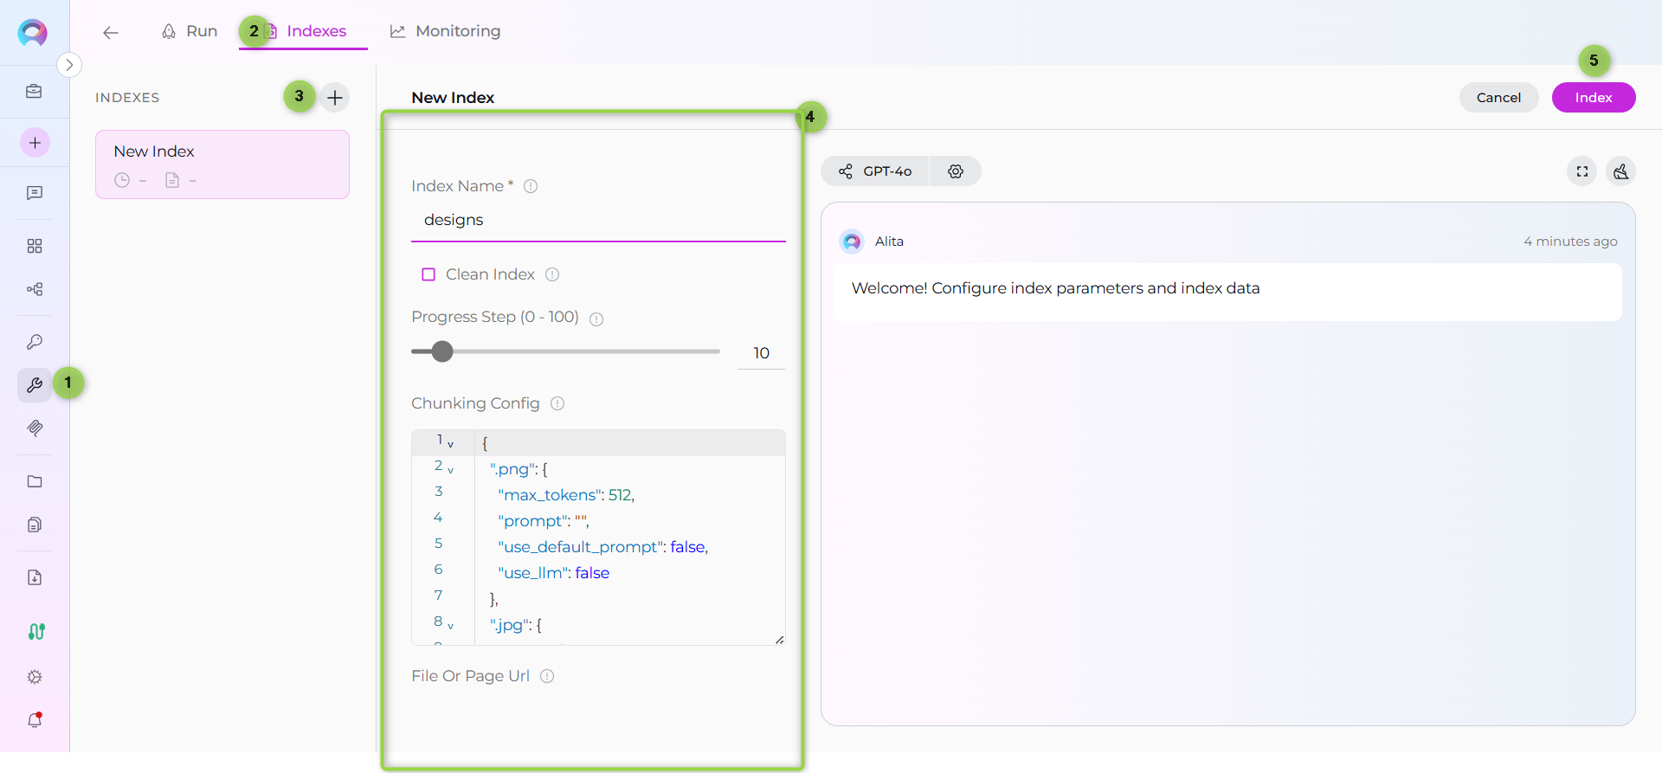Expand the left sidebar with chevron
This screenshot has width=1662, height=773.
tap(69, 65)
